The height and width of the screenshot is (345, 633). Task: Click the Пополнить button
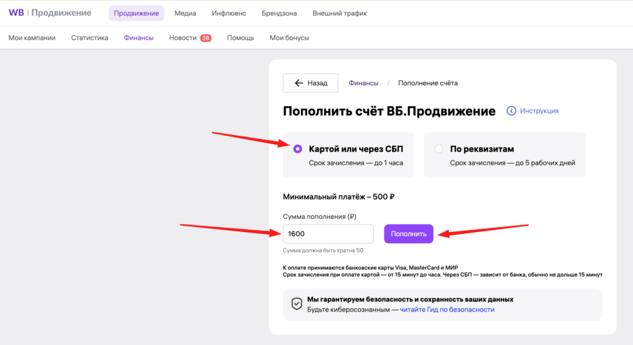pyautogui.click(x=409, y=234)
